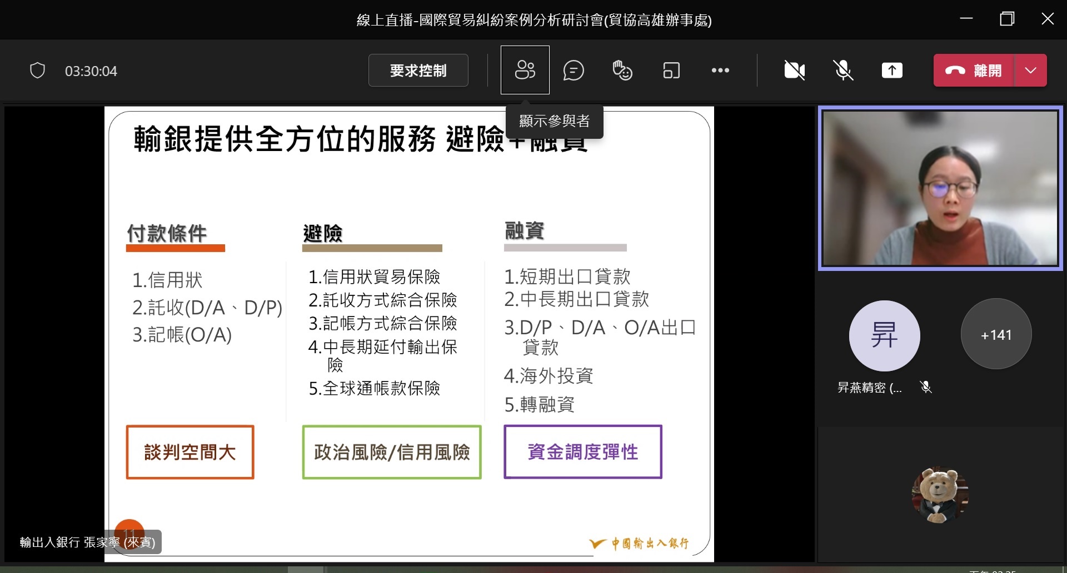The width and height of the screenshot is (1067, 573).
Task: Turn on the camera
Action: point(794,71)
